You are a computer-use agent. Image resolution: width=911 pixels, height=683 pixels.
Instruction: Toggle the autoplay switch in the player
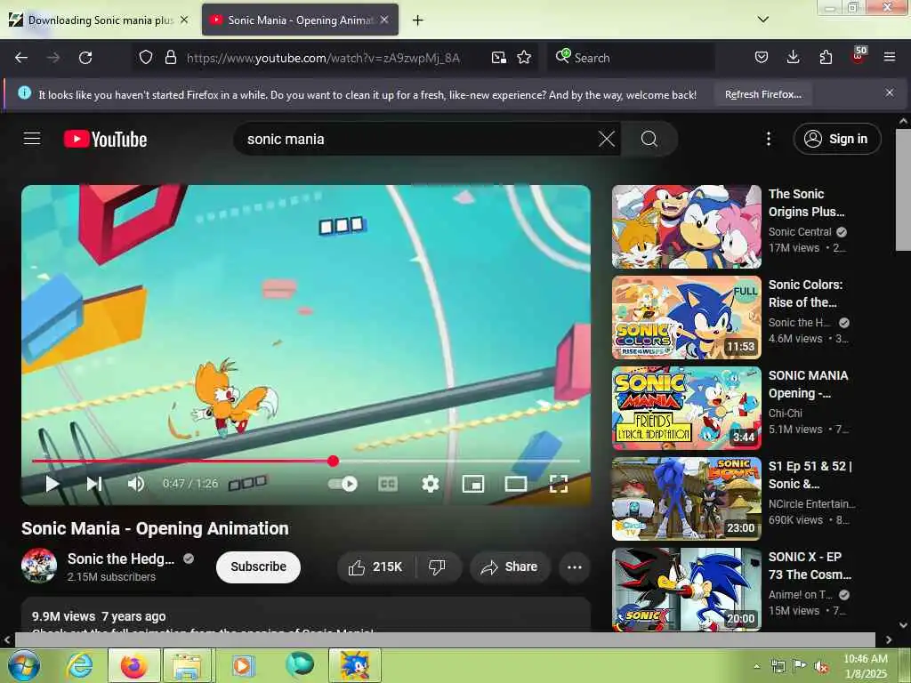343,484
